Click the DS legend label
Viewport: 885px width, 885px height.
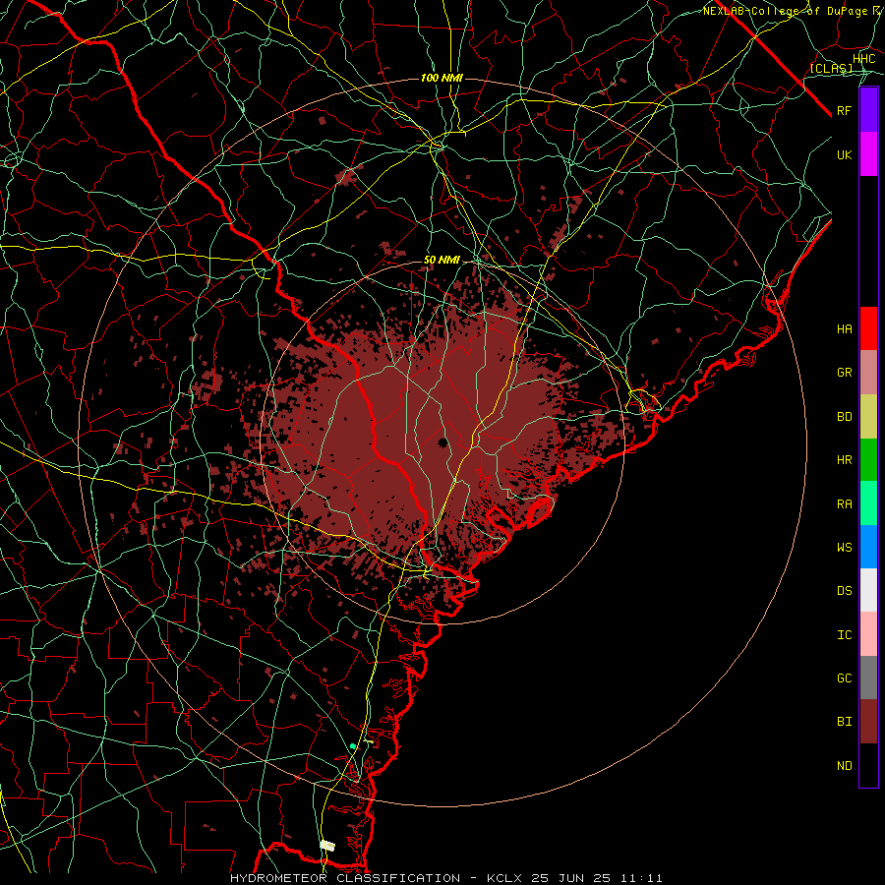[845, 591]
